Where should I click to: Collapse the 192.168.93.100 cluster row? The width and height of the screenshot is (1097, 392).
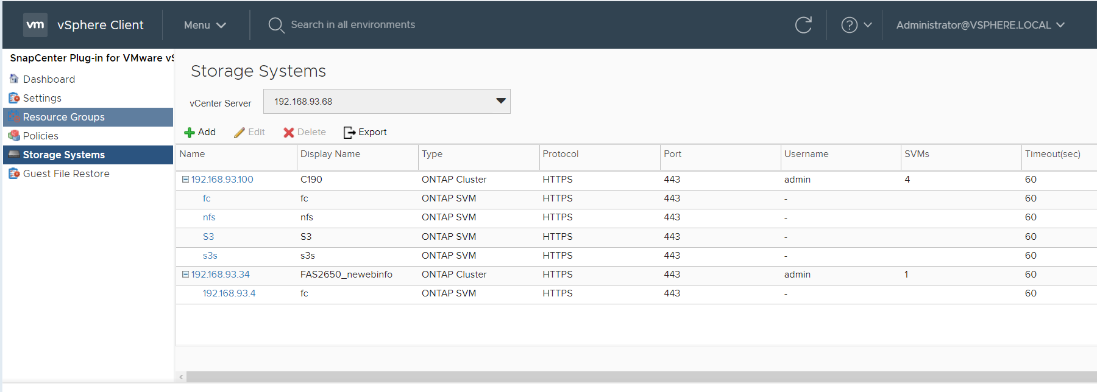185,180
